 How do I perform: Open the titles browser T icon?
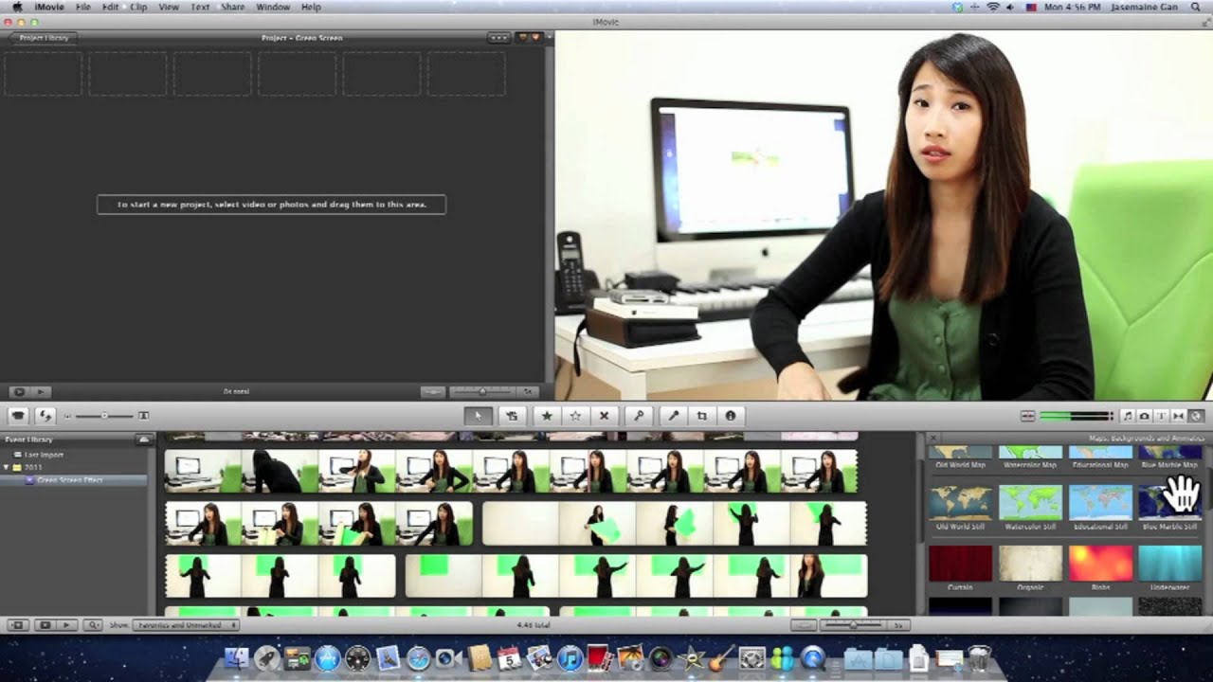click(1162, 416)
